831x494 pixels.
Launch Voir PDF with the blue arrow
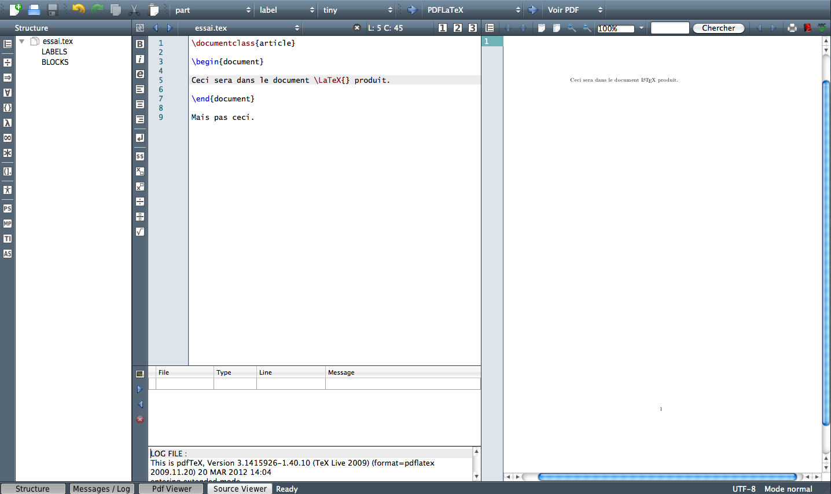point(533,10)
